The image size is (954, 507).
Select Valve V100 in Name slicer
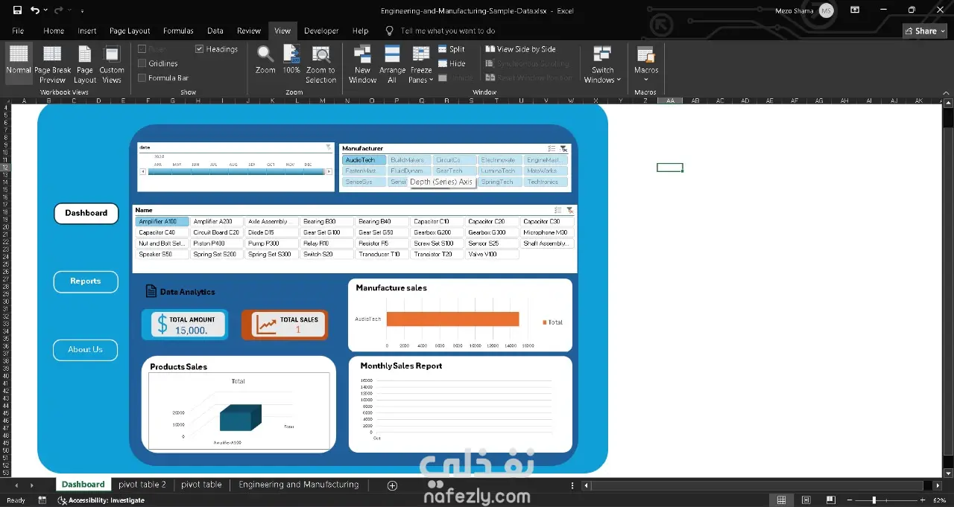click(x=492, y=254)
